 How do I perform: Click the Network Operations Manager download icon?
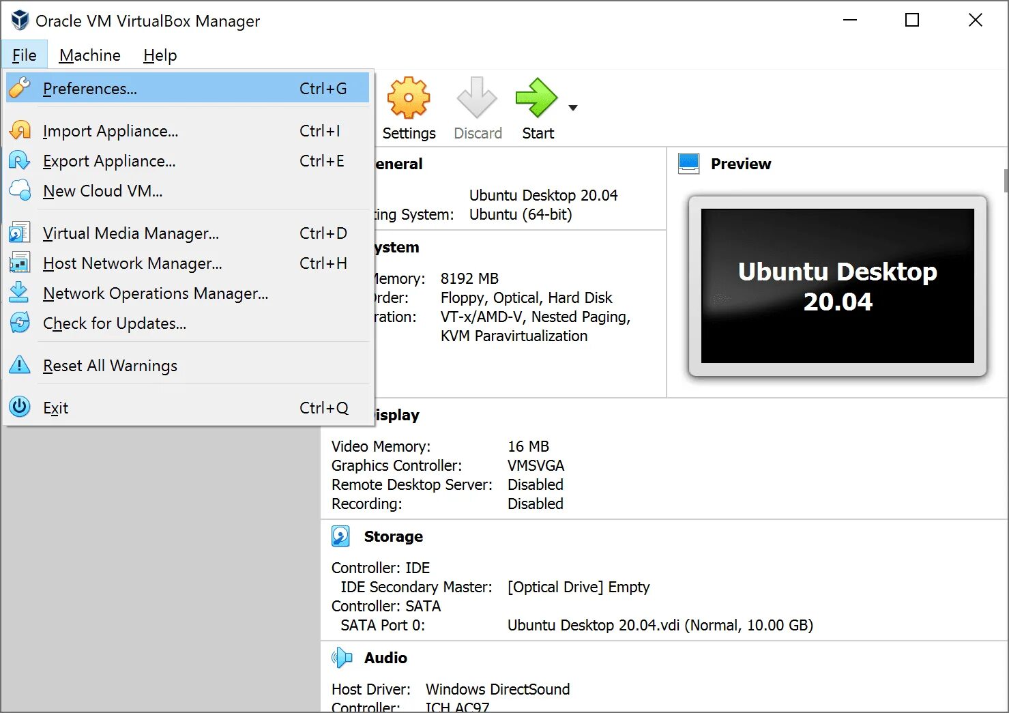coord(20,293)
